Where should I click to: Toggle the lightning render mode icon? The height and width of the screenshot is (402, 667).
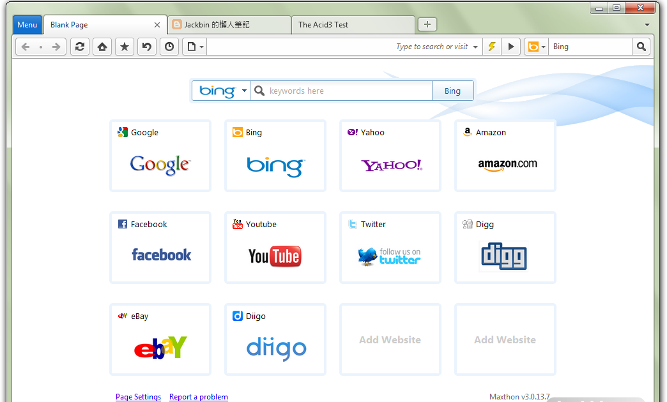click(x=492, y=47)
